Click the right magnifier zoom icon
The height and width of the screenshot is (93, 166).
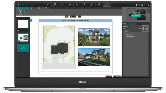tap(110, 76)
